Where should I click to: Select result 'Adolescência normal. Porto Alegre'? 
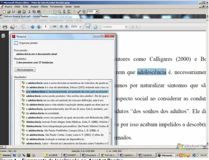click(67, 122)
